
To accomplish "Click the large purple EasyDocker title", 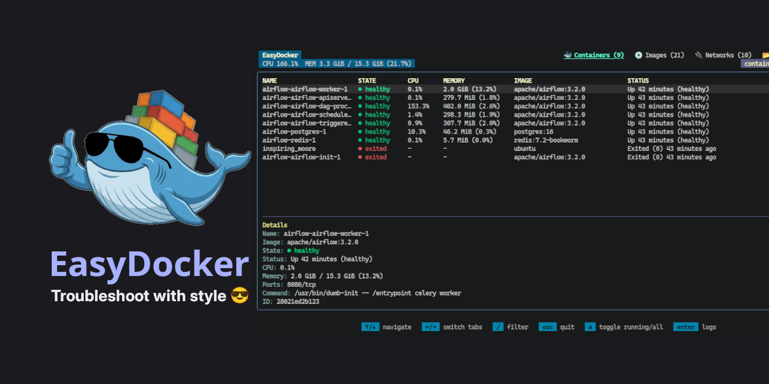I will (x=150, y=264).
